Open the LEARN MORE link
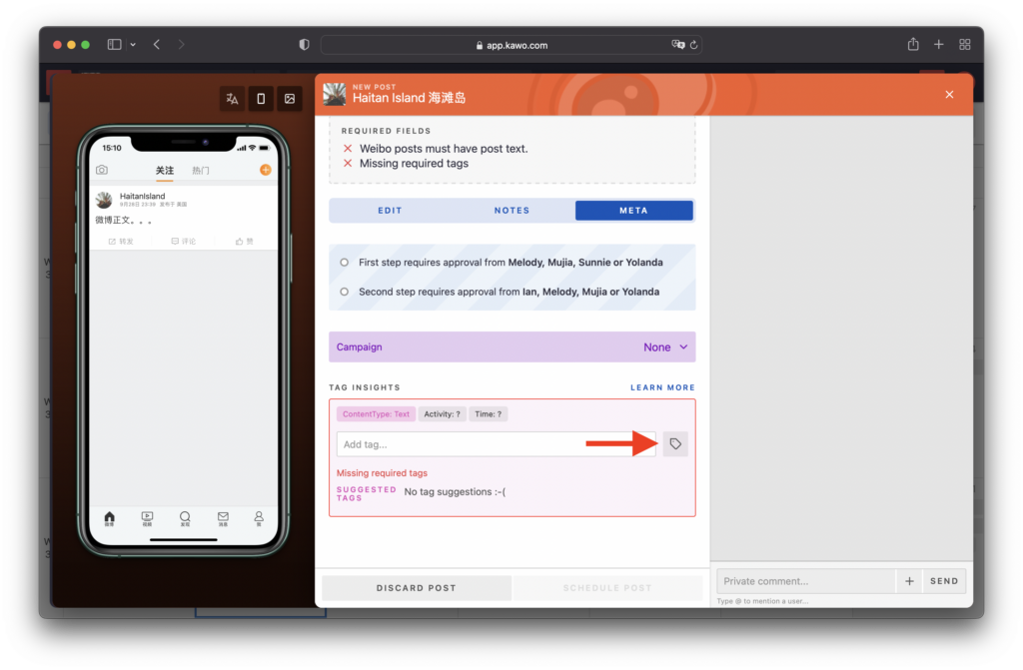This screenshot has height=670, width=1023. point(662,387)
